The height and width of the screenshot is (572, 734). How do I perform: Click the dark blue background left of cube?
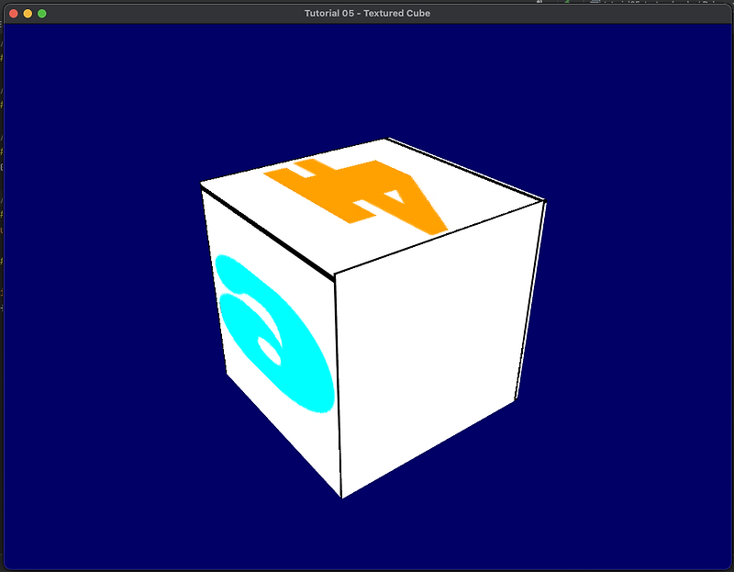pyautogui.click(x=110, y=321)
